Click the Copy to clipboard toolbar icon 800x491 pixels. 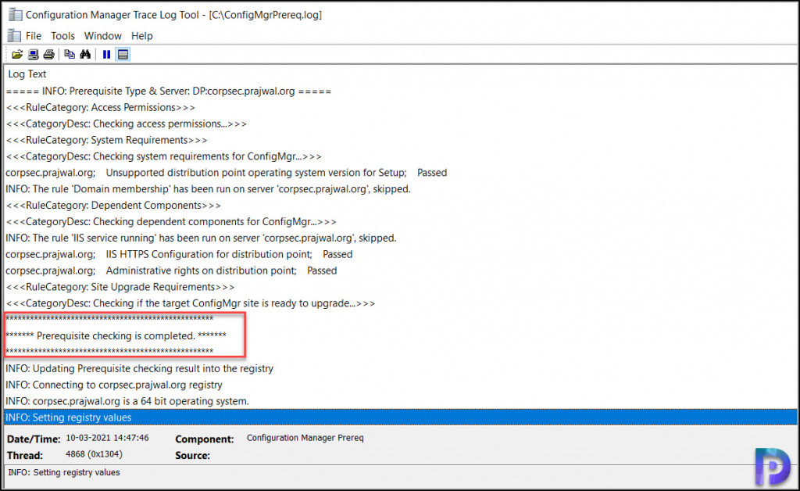tap(70, 54)
